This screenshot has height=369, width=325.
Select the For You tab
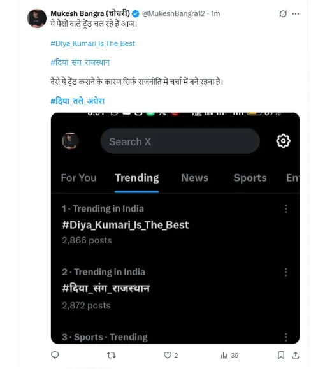pyautogui.click(x=78, y=178)
